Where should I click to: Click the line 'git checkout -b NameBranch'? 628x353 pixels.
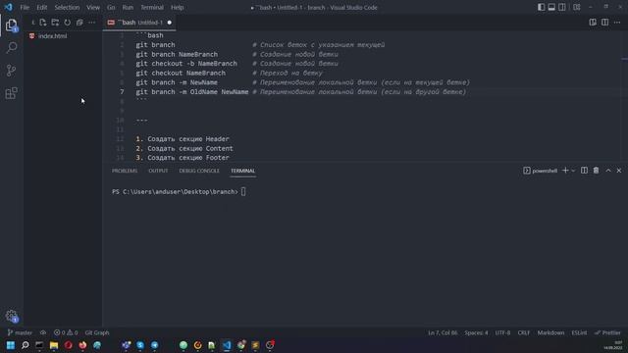(186, 64)
